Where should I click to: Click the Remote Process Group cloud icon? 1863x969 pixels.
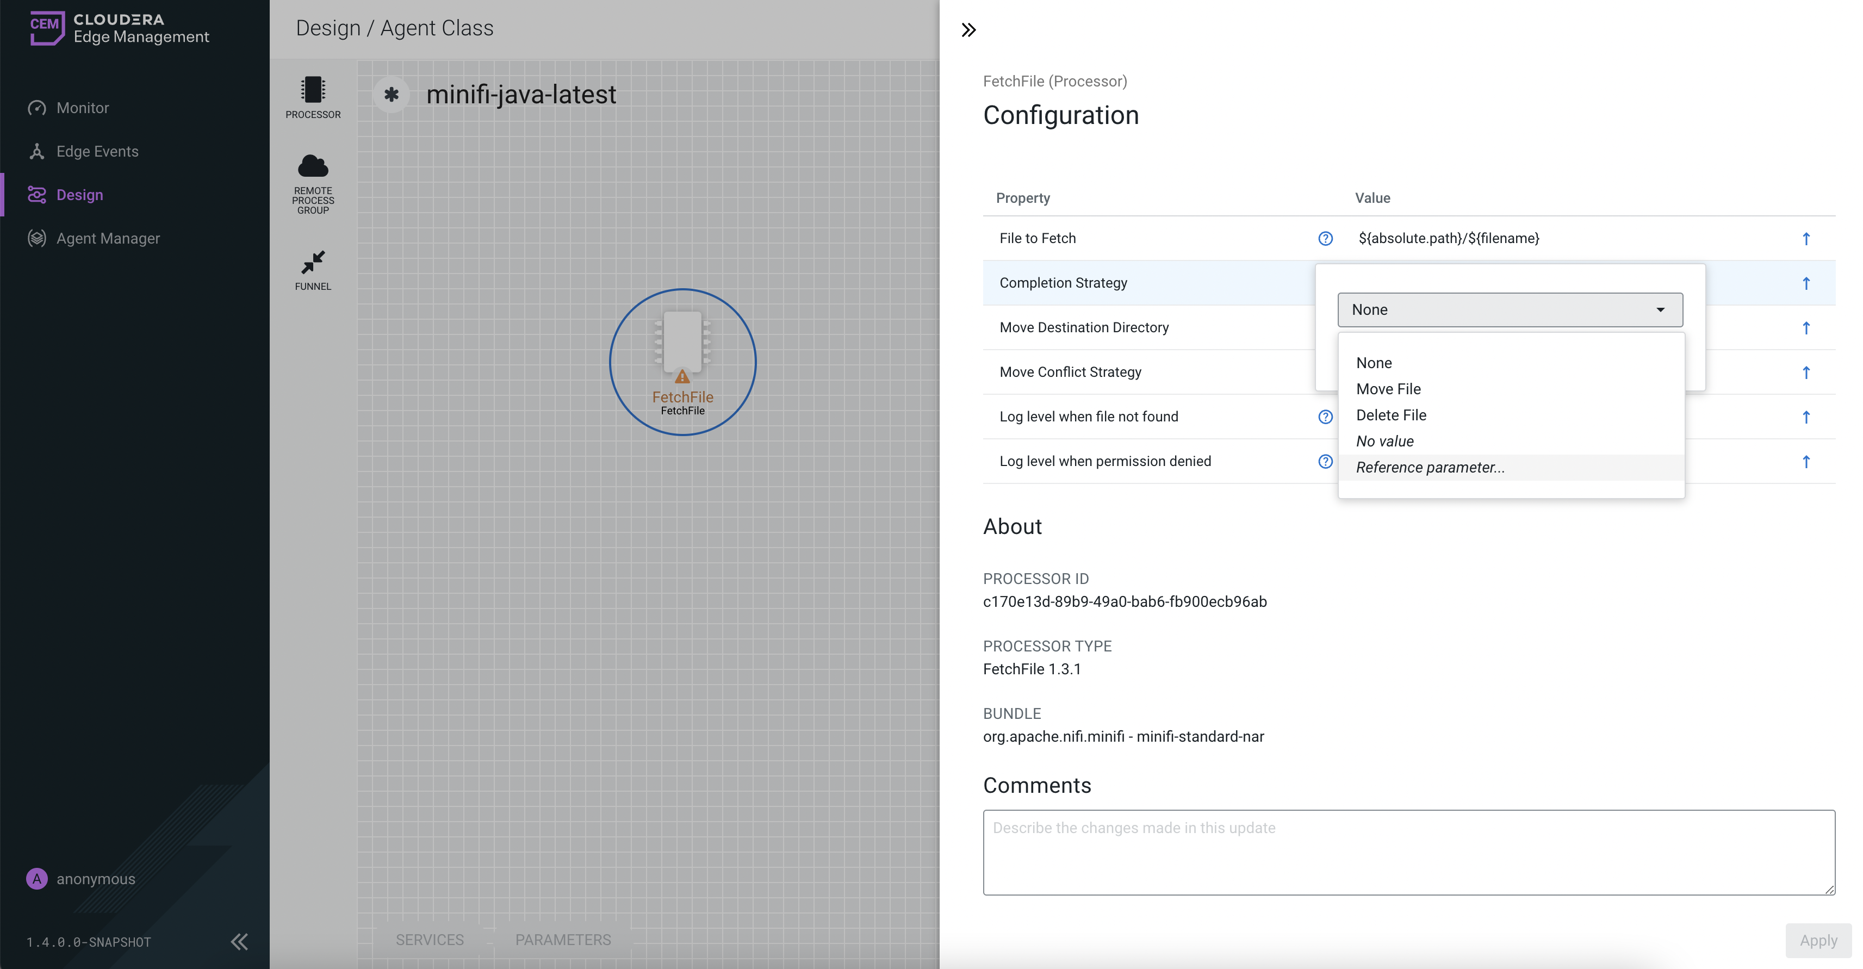[313, 166]
